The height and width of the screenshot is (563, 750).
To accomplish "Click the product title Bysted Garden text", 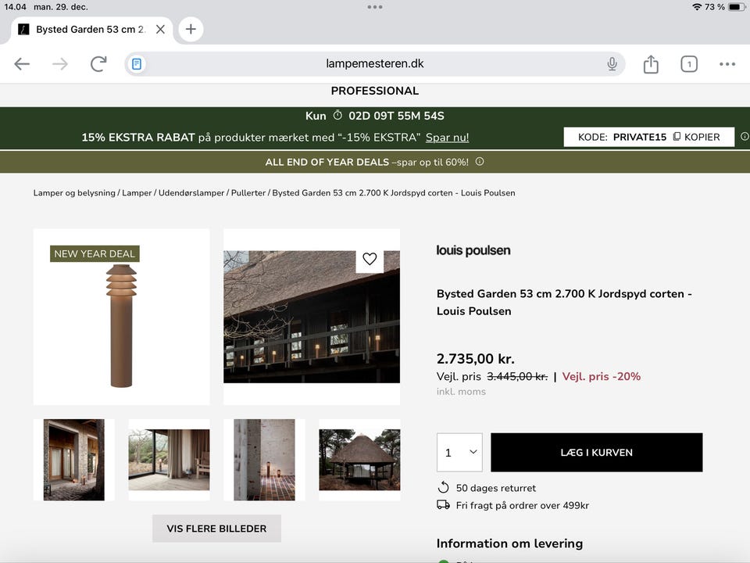I will [564, 303].
